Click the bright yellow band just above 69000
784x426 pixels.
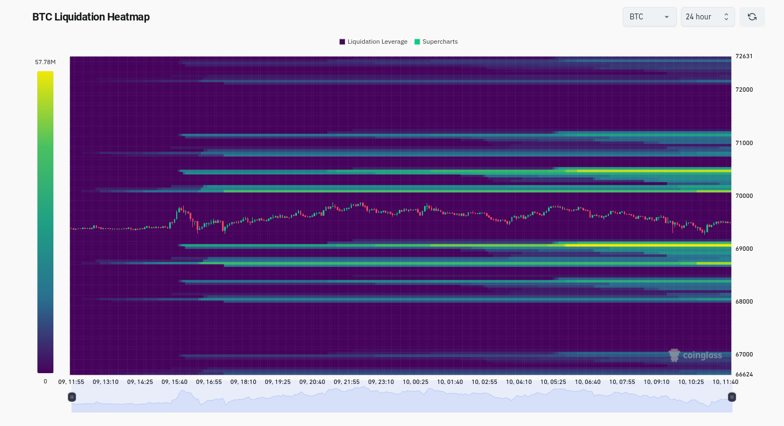(647, 245)
